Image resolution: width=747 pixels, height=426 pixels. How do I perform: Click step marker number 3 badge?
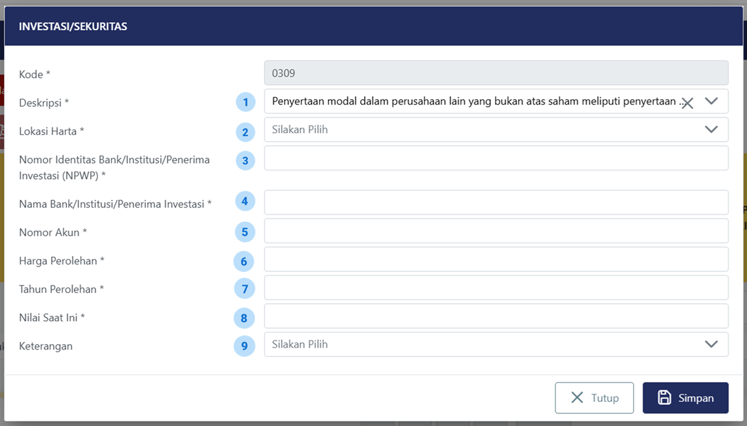245,160
